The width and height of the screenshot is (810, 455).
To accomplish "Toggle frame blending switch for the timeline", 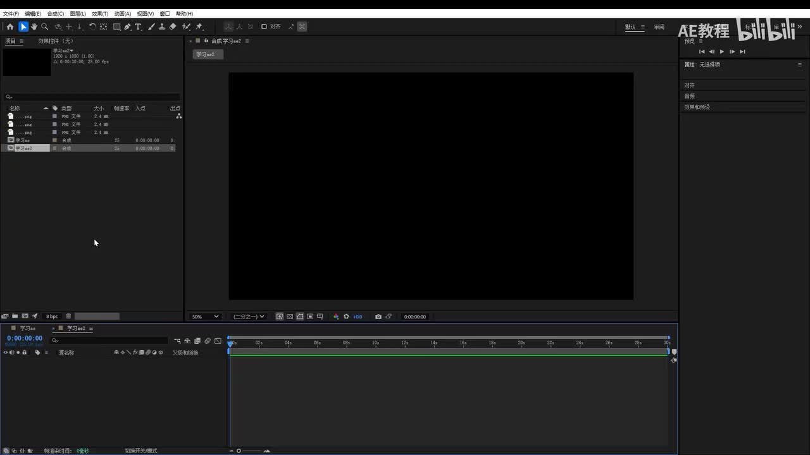I will (x=197, y=341).
